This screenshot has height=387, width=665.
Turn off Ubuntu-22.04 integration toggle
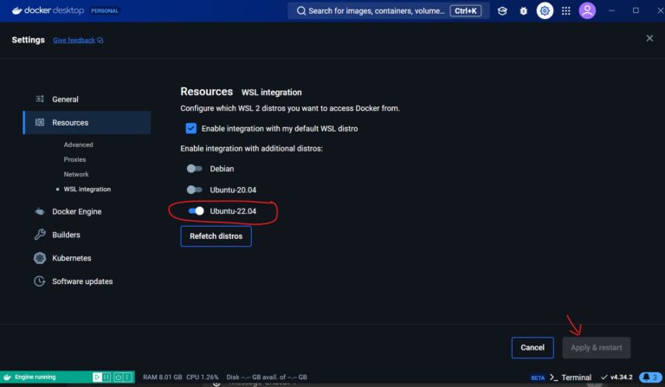(196, 210)
